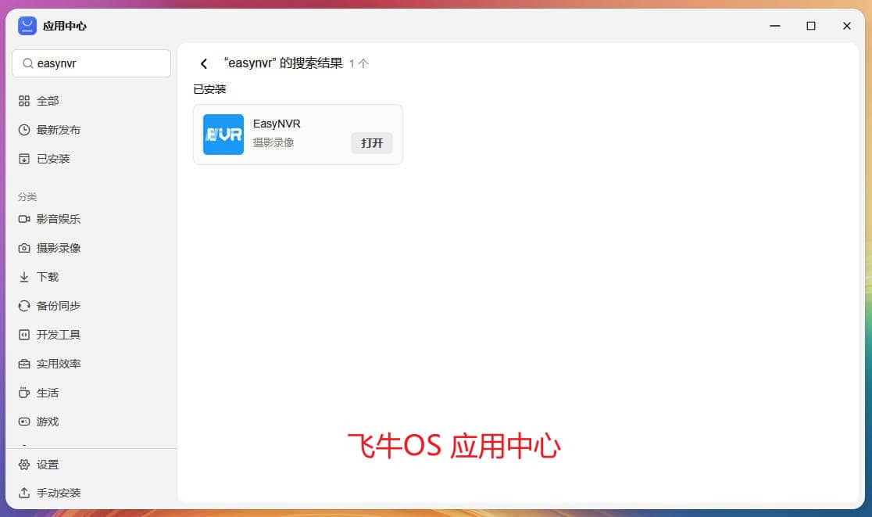
Task: Click the 下载 arrow icon
Action: pos(24,277)
